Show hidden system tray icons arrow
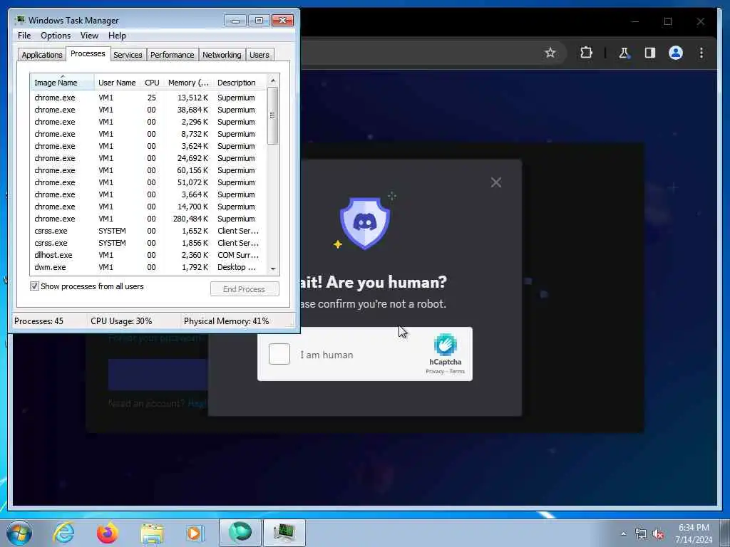The height and width of the screenshot is (547, 730). tap(623, 533)
